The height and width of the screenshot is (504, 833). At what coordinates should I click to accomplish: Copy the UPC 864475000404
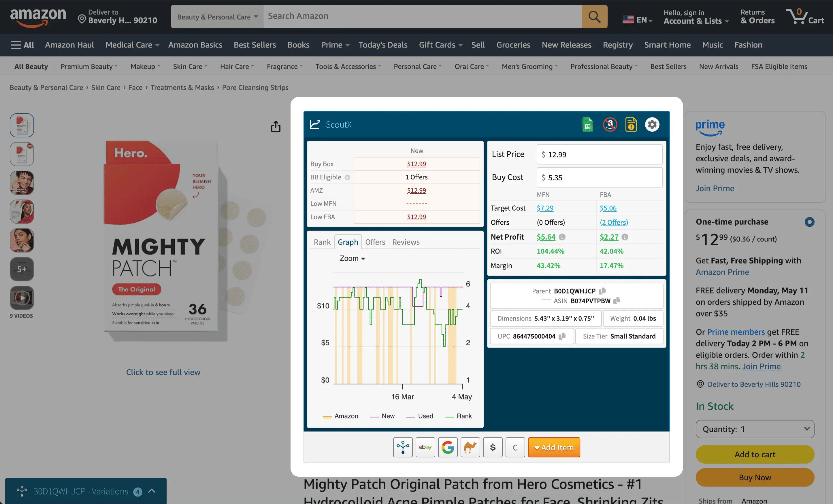click(x=562, y=336)
